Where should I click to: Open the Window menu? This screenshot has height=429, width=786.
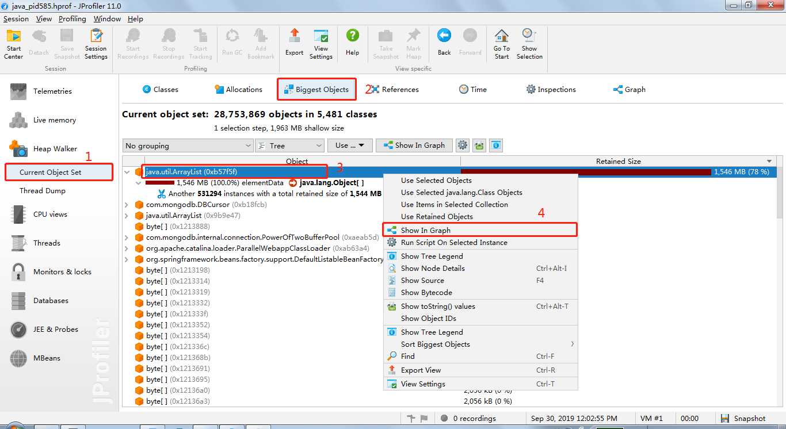click(107, 18)
